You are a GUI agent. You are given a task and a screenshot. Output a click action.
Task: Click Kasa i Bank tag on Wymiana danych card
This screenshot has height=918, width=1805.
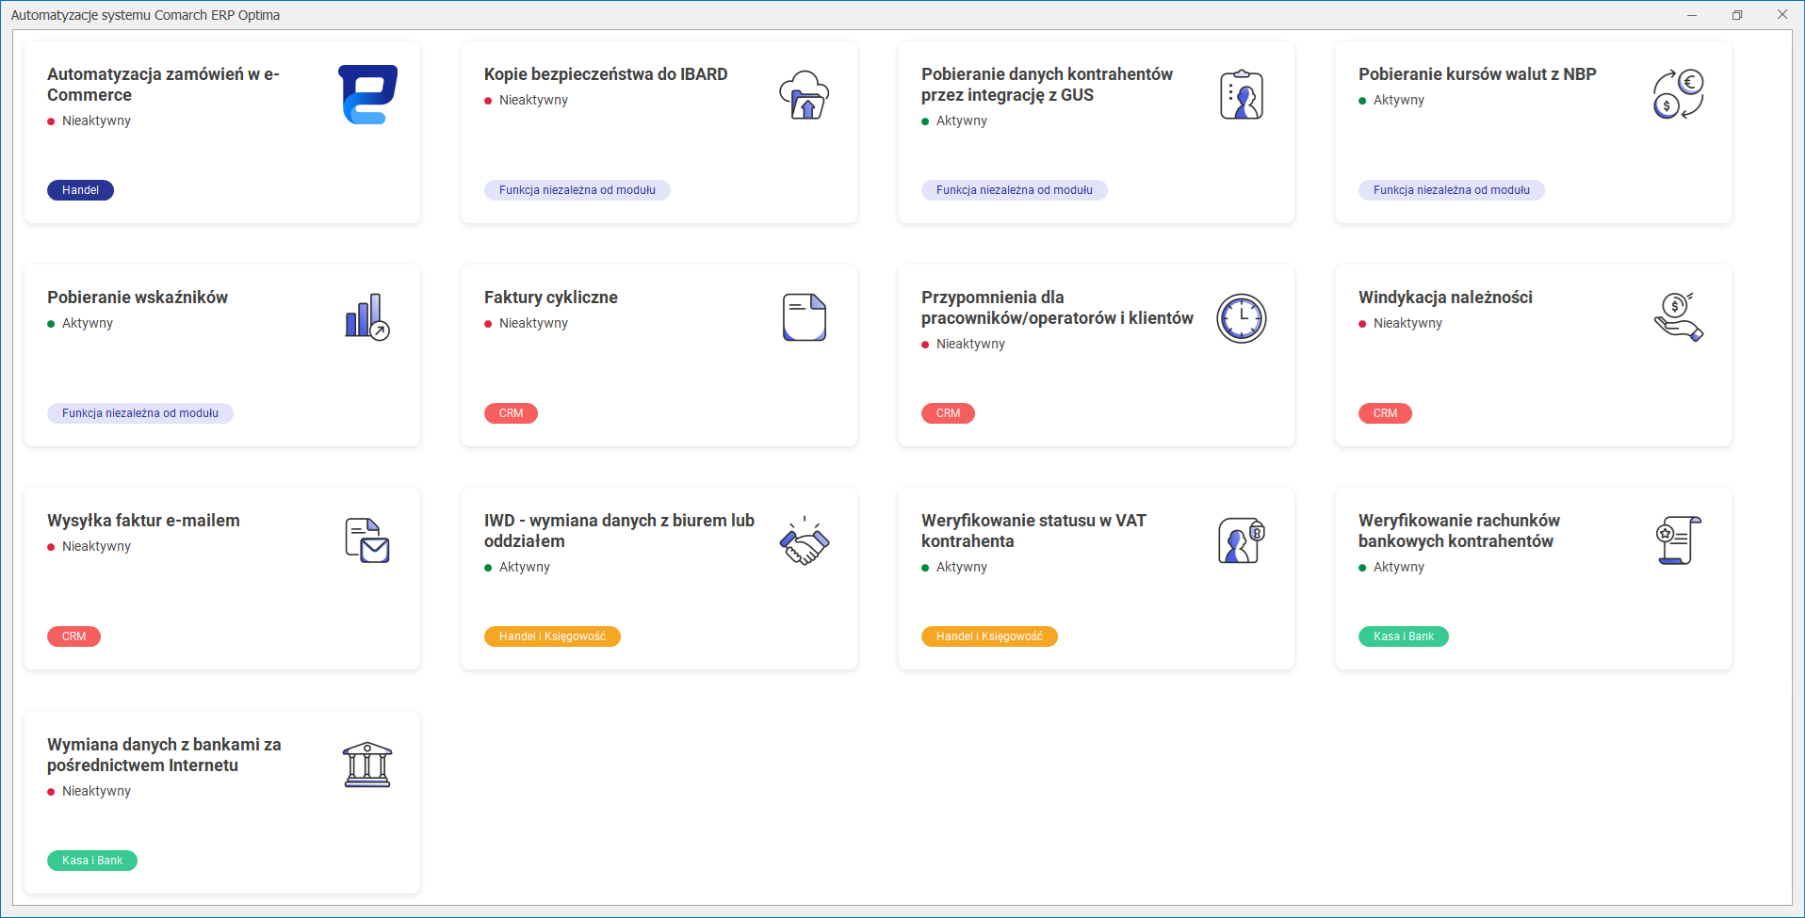[x=92, y=861]
